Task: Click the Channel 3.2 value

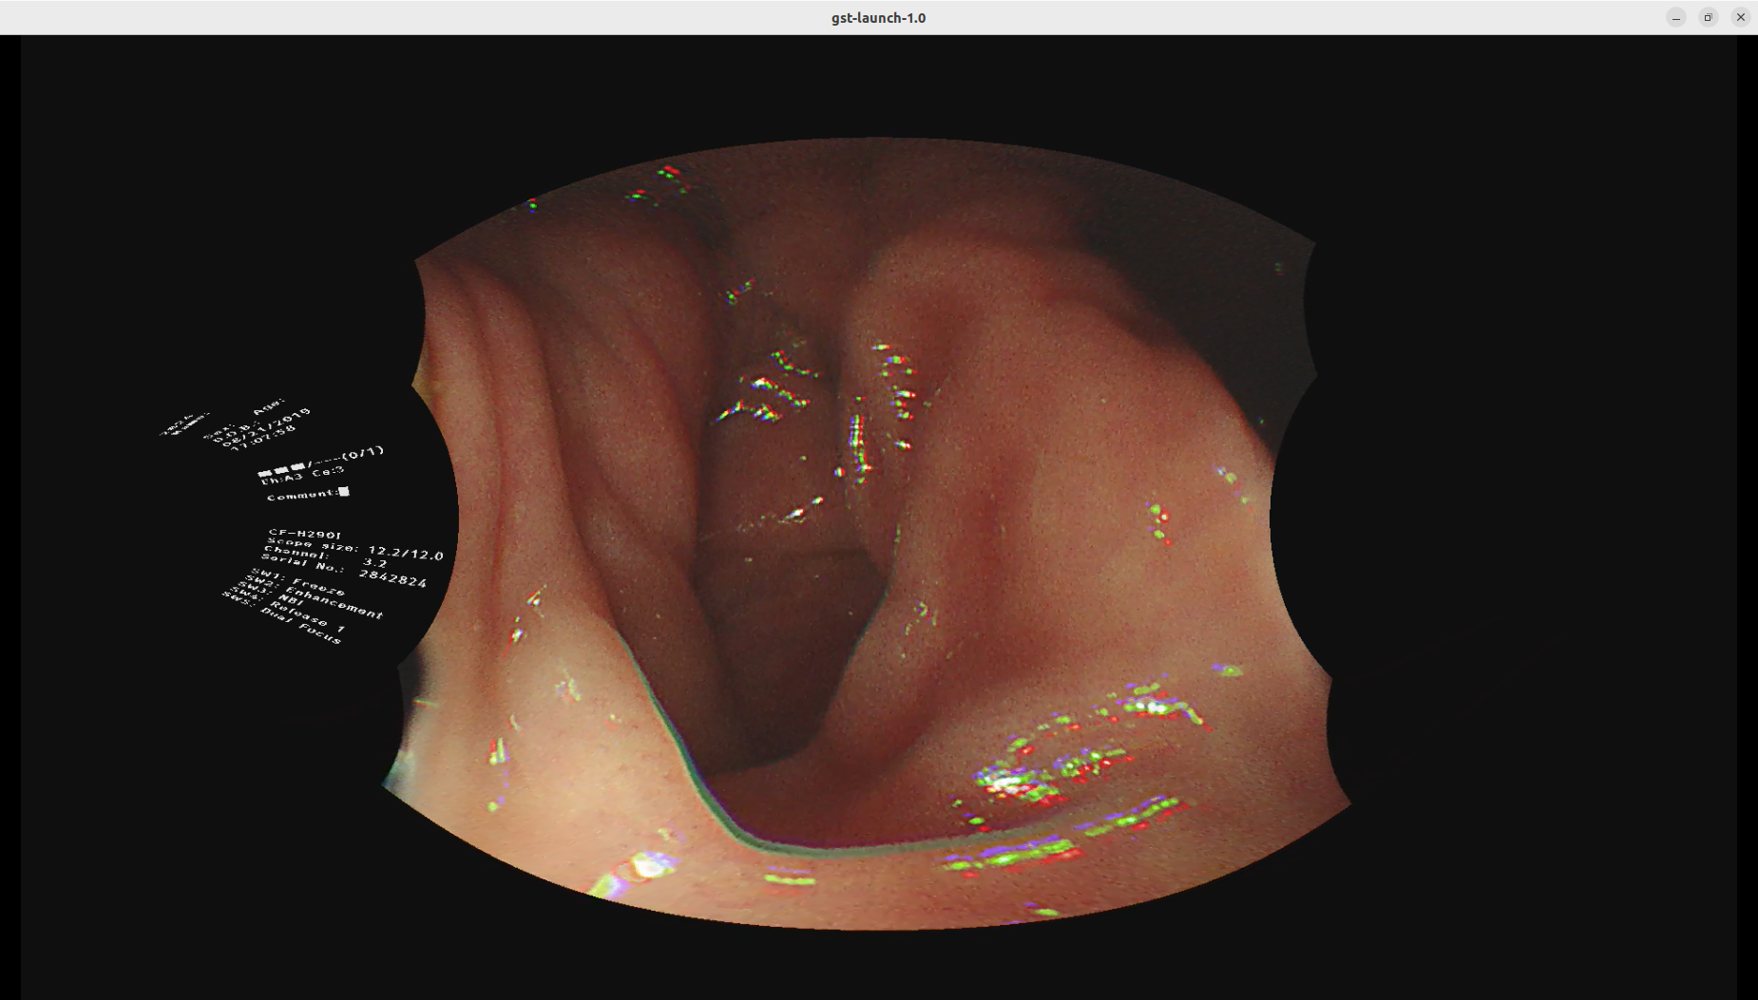Action: pos(375,562)
